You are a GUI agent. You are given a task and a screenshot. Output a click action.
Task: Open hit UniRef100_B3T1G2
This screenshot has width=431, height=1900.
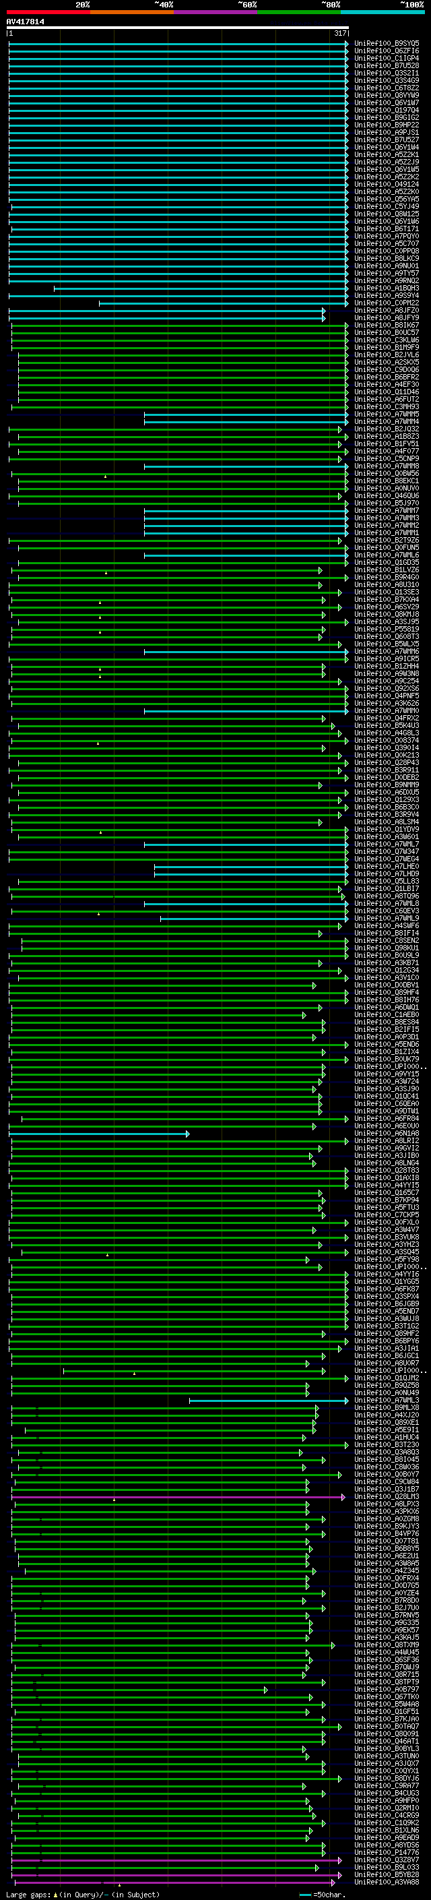(x=387, y=1326)
